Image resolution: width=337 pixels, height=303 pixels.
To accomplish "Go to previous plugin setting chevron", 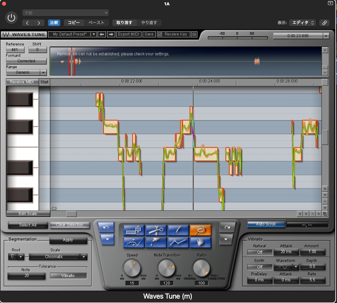I will (27, 23).
